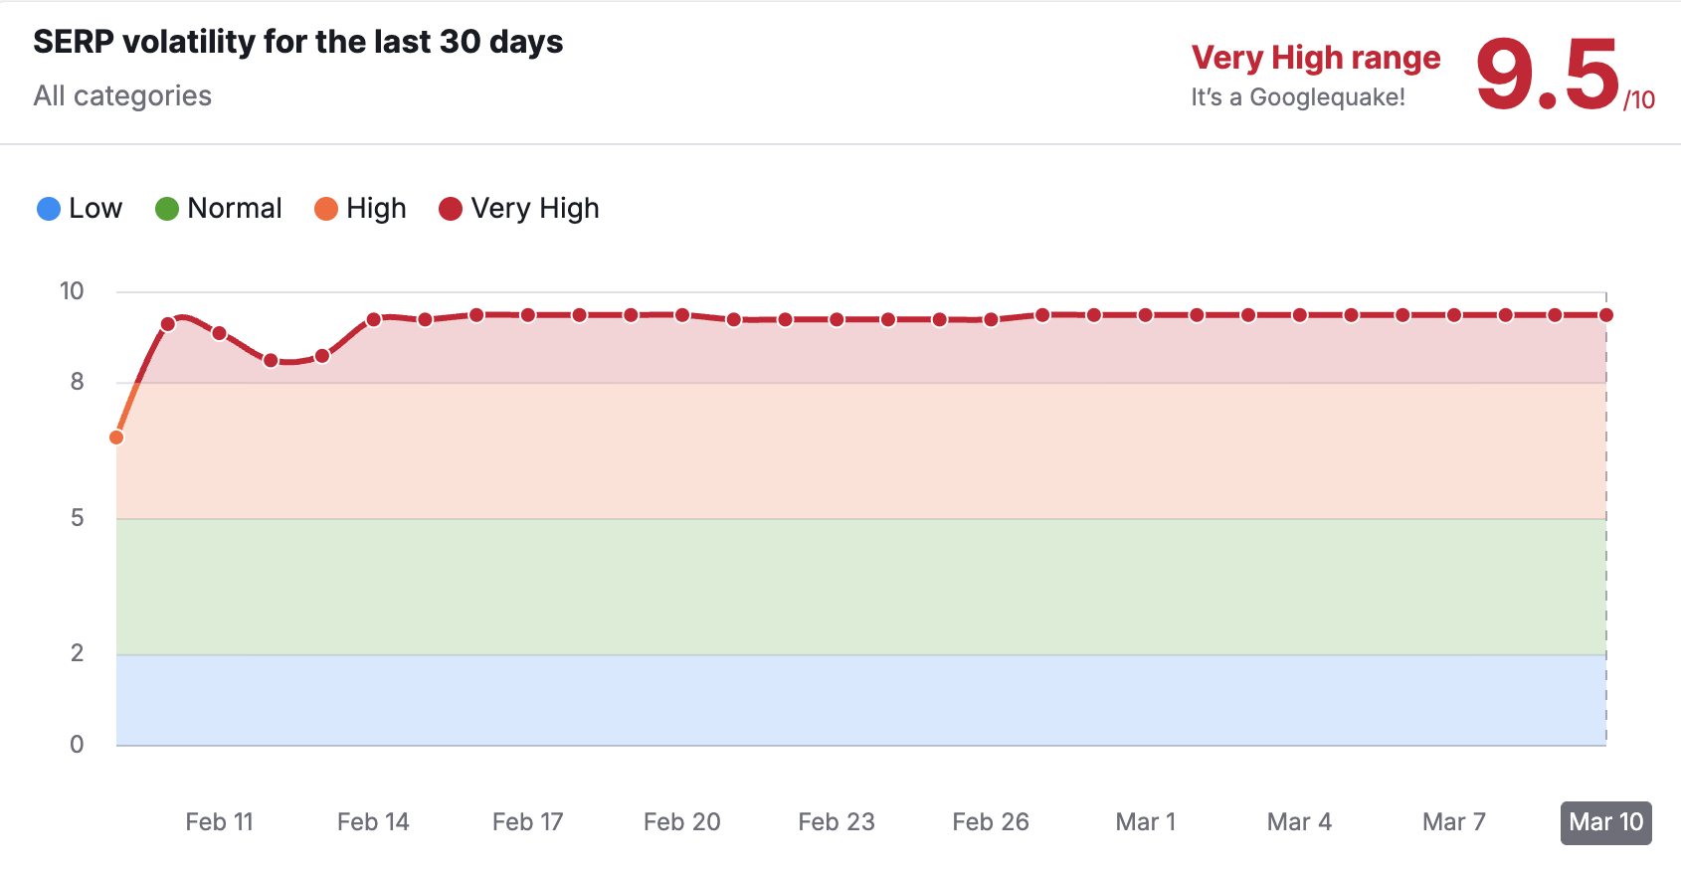Select the last data point for Mar 10
The image size is (1681, 875).
tap(1606, 315)
